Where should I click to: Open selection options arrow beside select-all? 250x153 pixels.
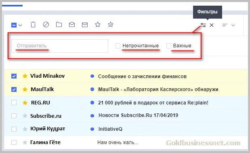(x=20, y=25)
